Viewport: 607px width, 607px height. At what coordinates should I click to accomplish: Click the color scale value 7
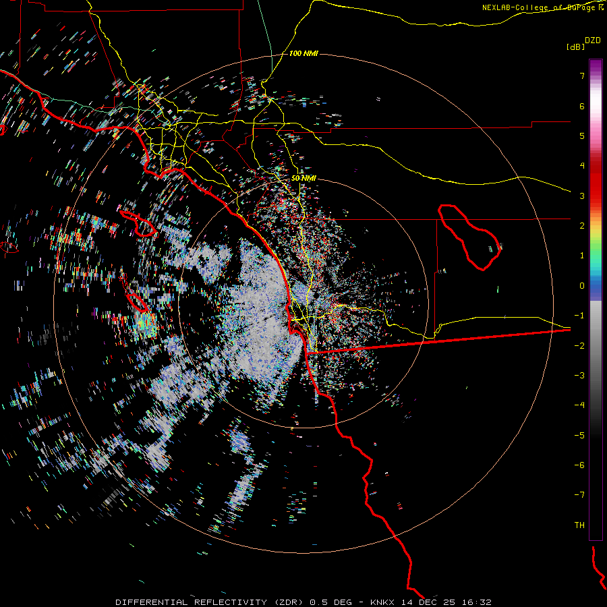click(x=582, y=76)
